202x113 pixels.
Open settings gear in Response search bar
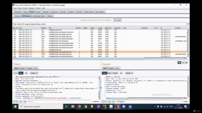coord(106,101)
